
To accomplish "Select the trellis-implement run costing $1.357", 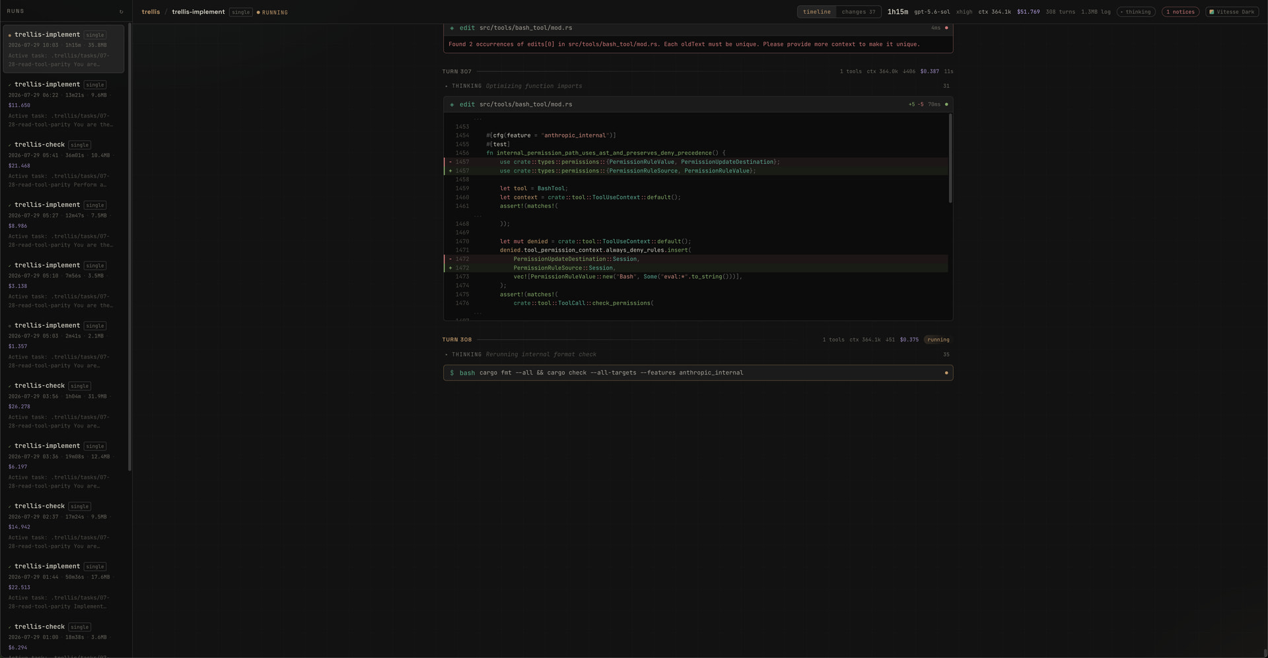I will 63,345.
